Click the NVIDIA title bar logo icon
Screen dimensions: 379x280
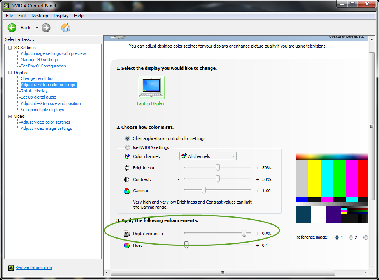coord(7,5)
